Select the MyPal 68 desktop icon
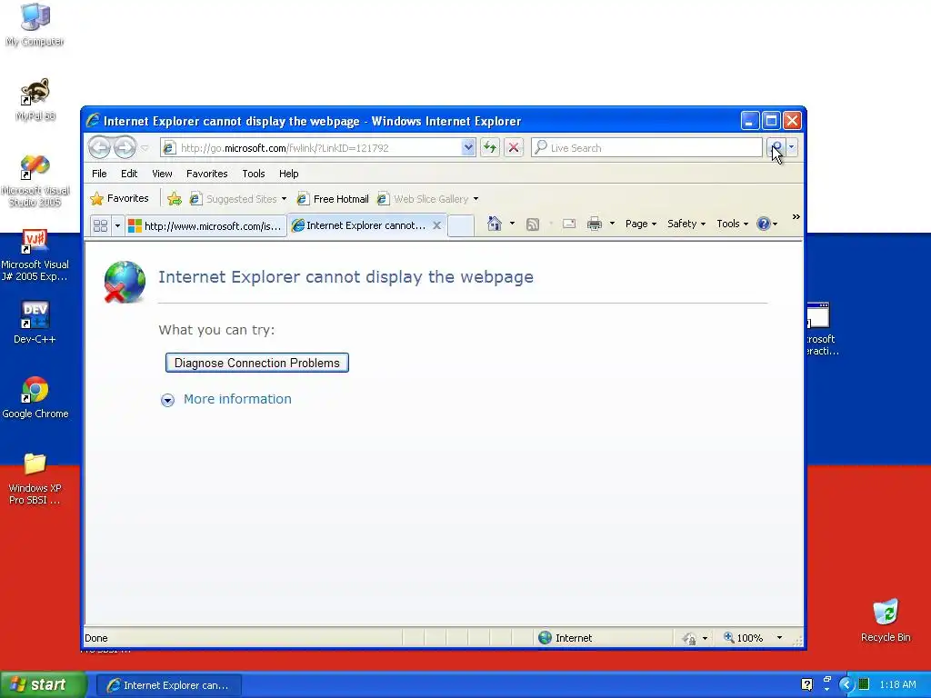Screen dimensions: 931x698 click(x=35, y=99)
